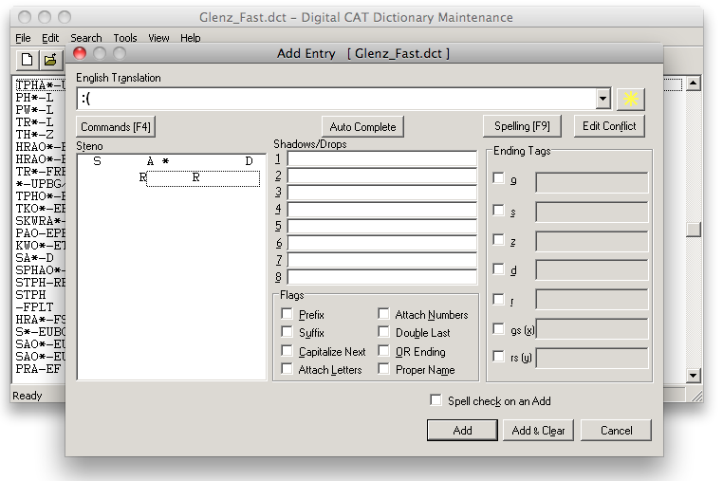Open the Tools menu
723x481 pixels.
pos(125,38)
